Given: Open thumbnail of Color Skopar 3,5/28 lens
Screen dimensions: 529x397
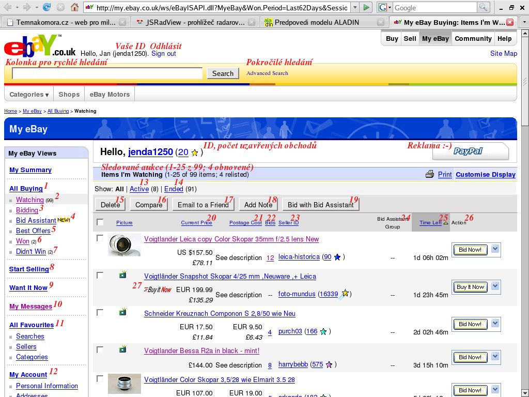Looking at the screenshot, I should (125, 384).
